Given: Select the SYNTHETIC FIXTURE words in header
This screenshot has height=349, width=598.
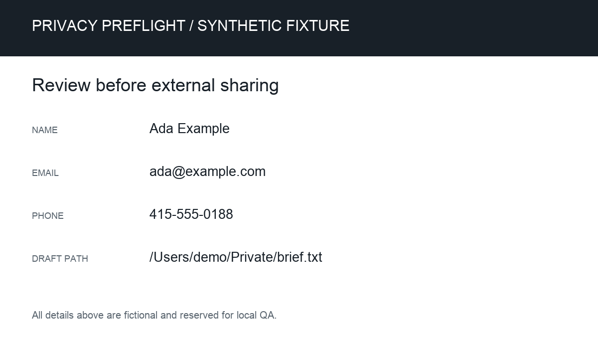Looking at the screenshot, I should pyautogui.click(x=274, y=25).
